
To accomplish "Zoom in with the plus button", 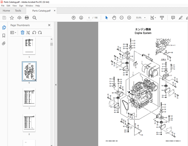I will (129, 18).
